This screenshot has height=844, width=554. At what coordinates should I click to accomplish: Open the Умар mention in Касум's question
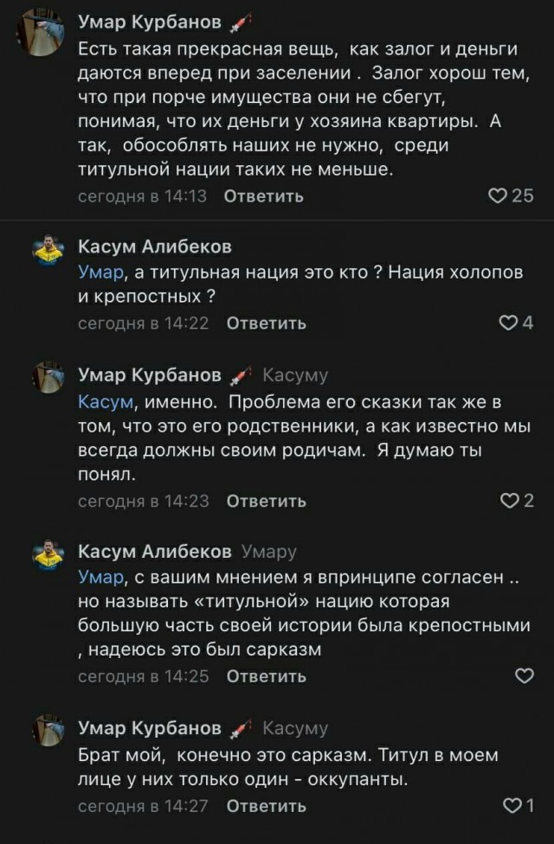(93, 274)
